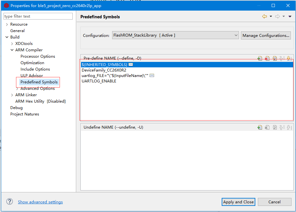Open the Debug properties page

[x=16, y=108]
